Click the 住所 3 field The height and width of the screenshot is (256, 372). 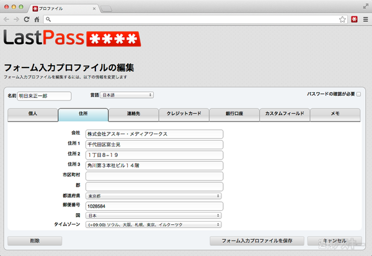coord(154,166)
